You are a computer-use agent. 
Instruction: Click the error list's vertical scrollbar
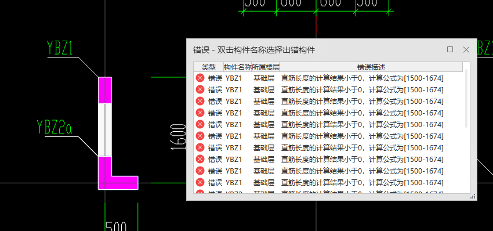[x=466, y=99]
